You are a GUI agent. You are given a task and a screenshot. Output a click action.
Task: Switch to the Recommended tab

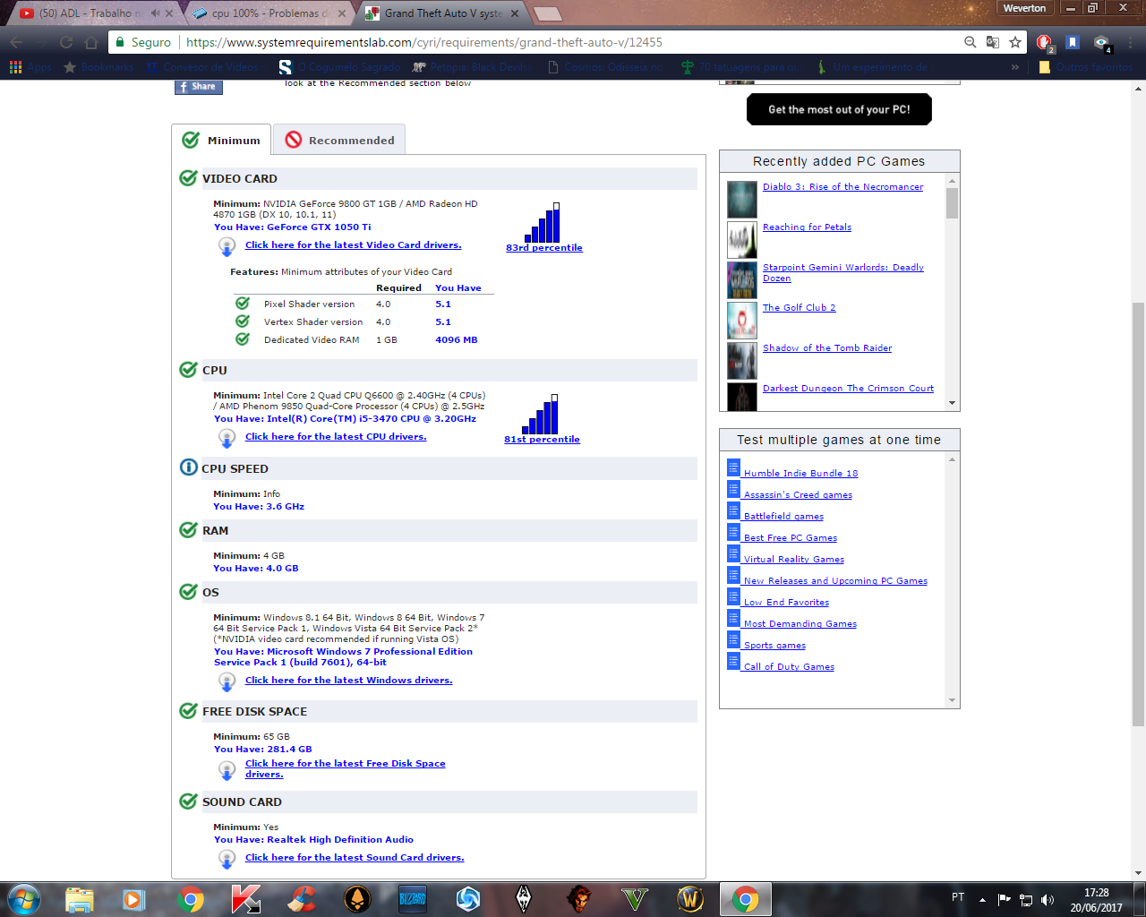tap(339, 140)
